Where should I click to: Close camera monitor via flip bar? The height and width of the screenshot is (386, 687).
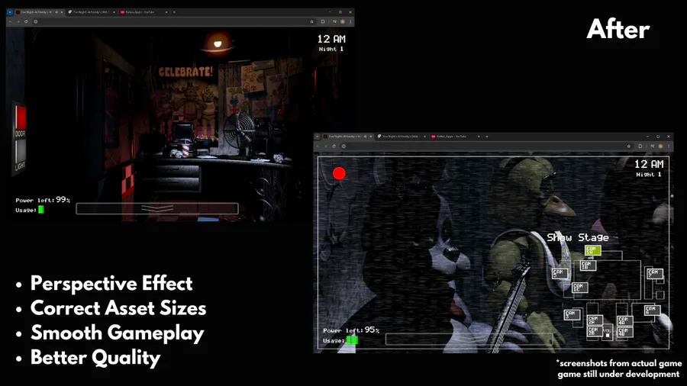pyautogui.click(x=469, y=339)
